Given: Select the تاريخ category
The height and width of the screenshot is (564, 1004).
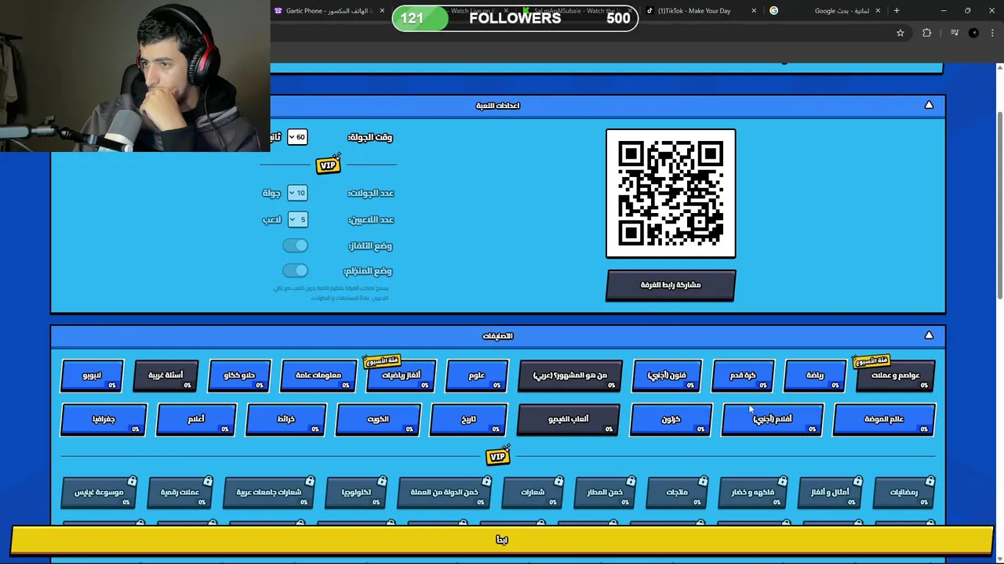Looking at the screenshot, I should (x=469, y=419).
